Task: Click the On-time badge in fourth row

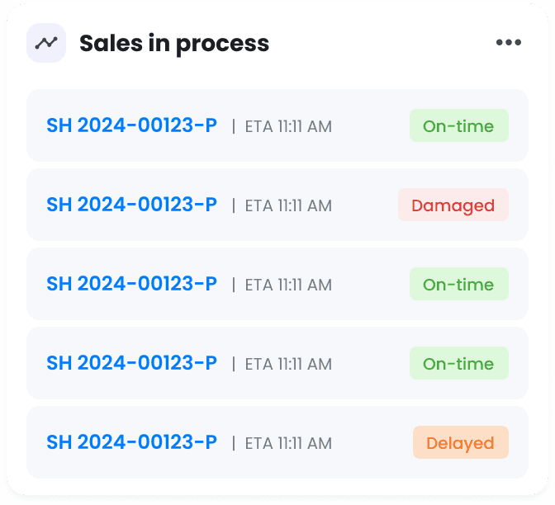Action: (x=459, y=363)
